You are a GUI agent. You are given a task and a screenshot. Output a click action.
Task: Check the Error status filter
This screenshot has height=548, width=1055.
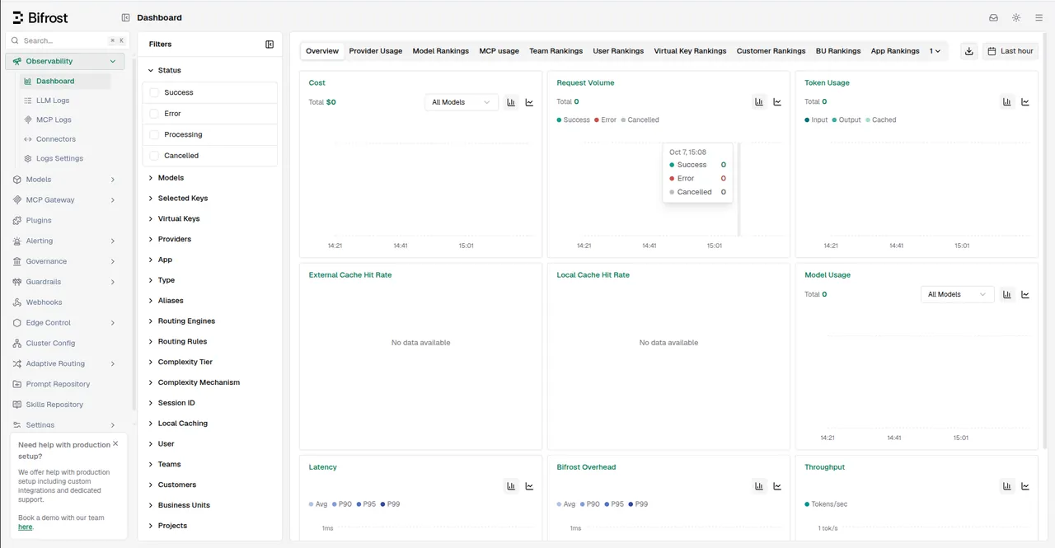tap(154, 114)
